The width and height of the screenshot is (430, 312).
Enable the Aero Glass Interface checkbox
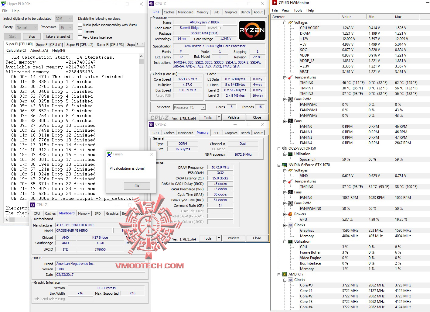[x=80, y=37]
